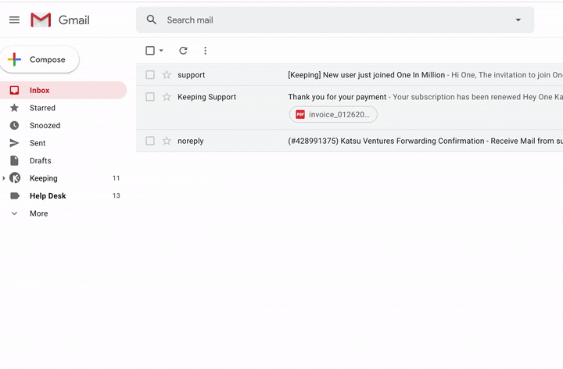Open the three-dot more options menu
This screenshot has height=369, width=563.
point(205,51)
